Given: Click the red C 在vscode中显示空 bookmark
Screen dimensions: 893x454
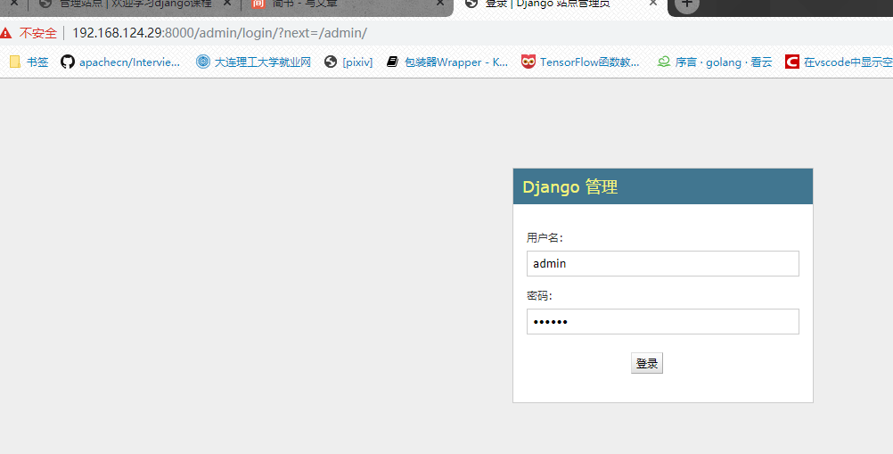Looking at the screenshot, I should [x=839, y=62].
